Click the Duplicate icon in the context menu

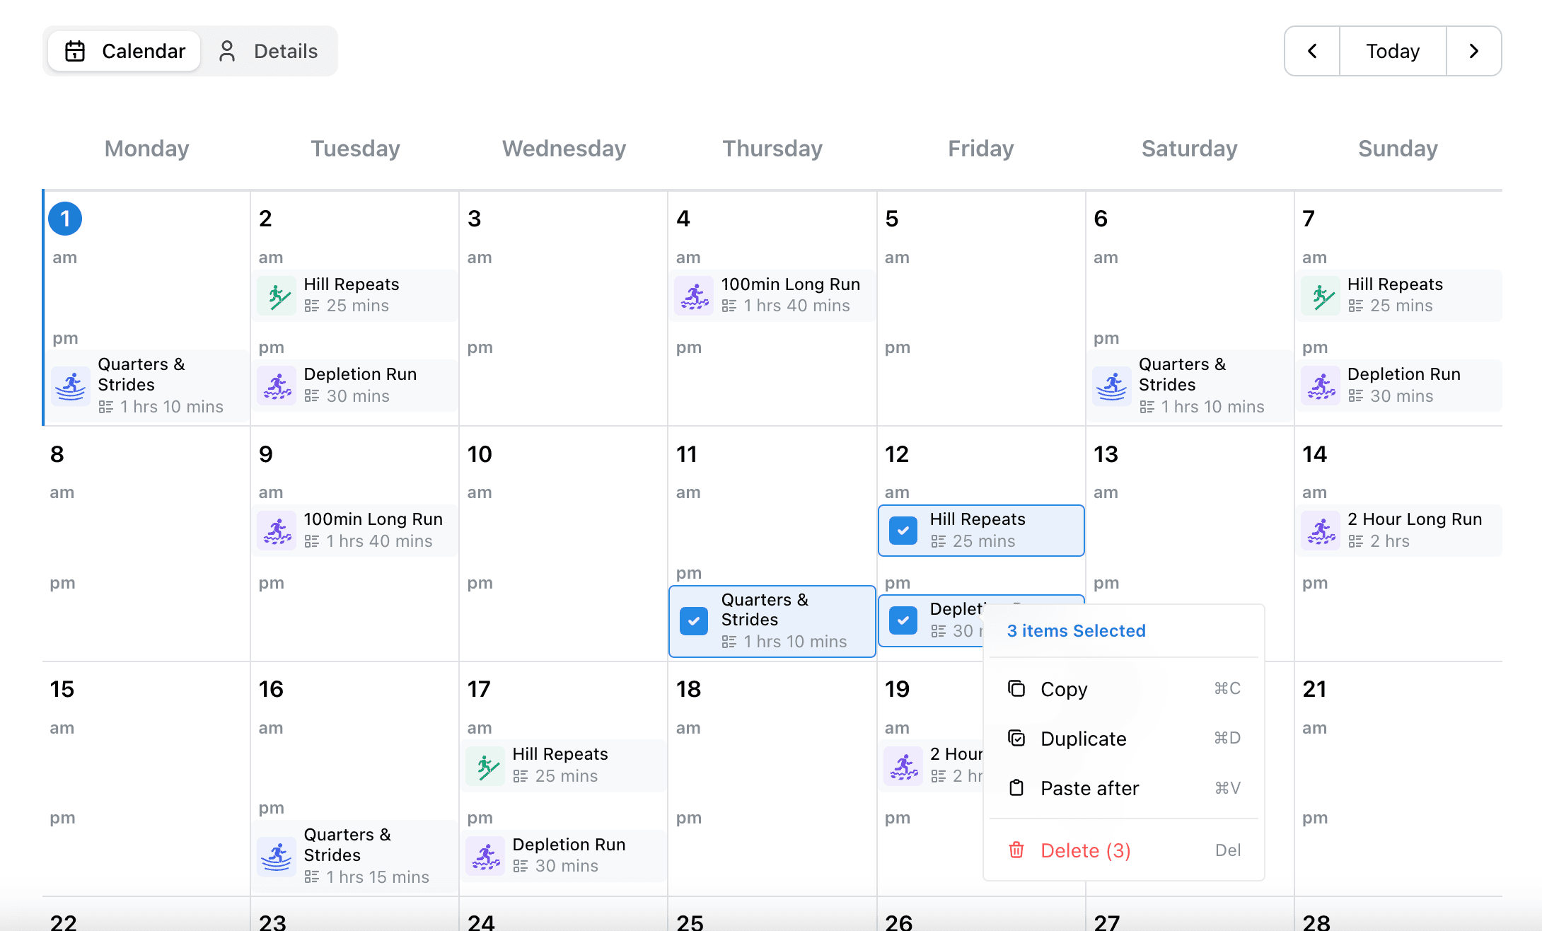tap(1016, 738)
